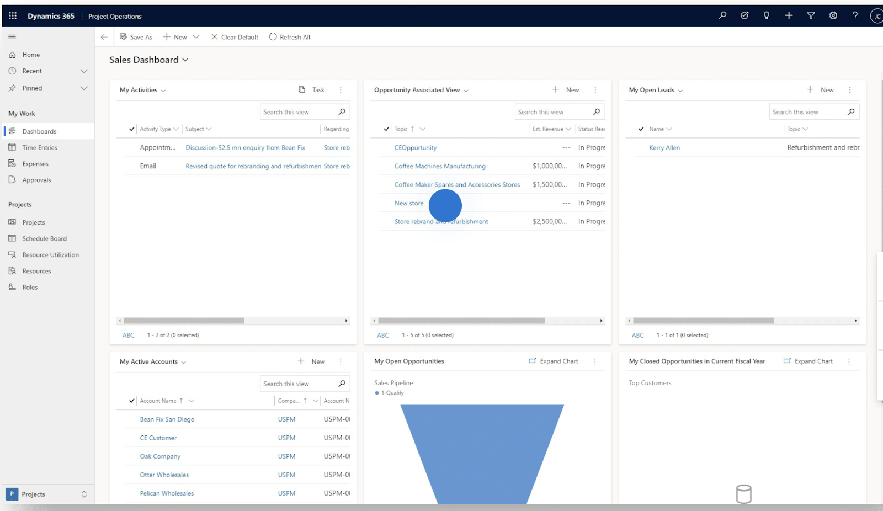This screenshot has width=883, height=511.
Task: Check select-all in My Active Accounts
Action: 131,401
